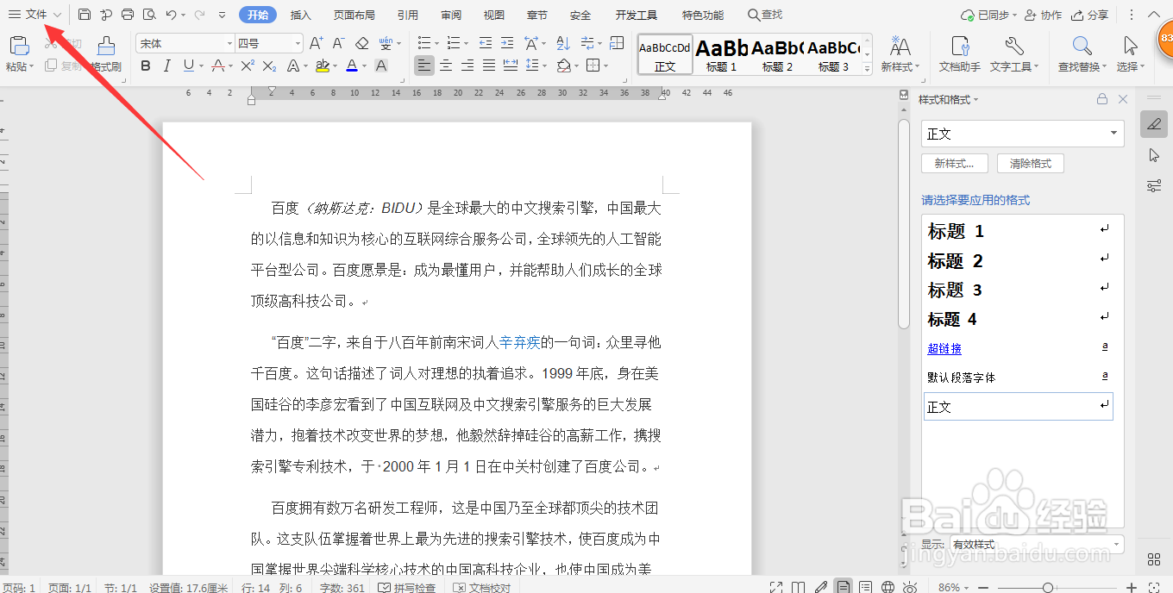Apply superscript X² formatting
The image size is (1173, 593).
point(248,66)
